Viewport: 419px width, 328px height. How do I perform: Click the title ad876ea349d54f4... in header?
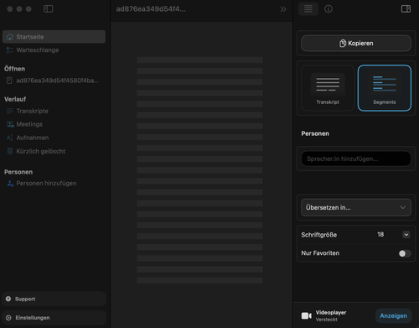pyautogui.click(x=151, y=9)
